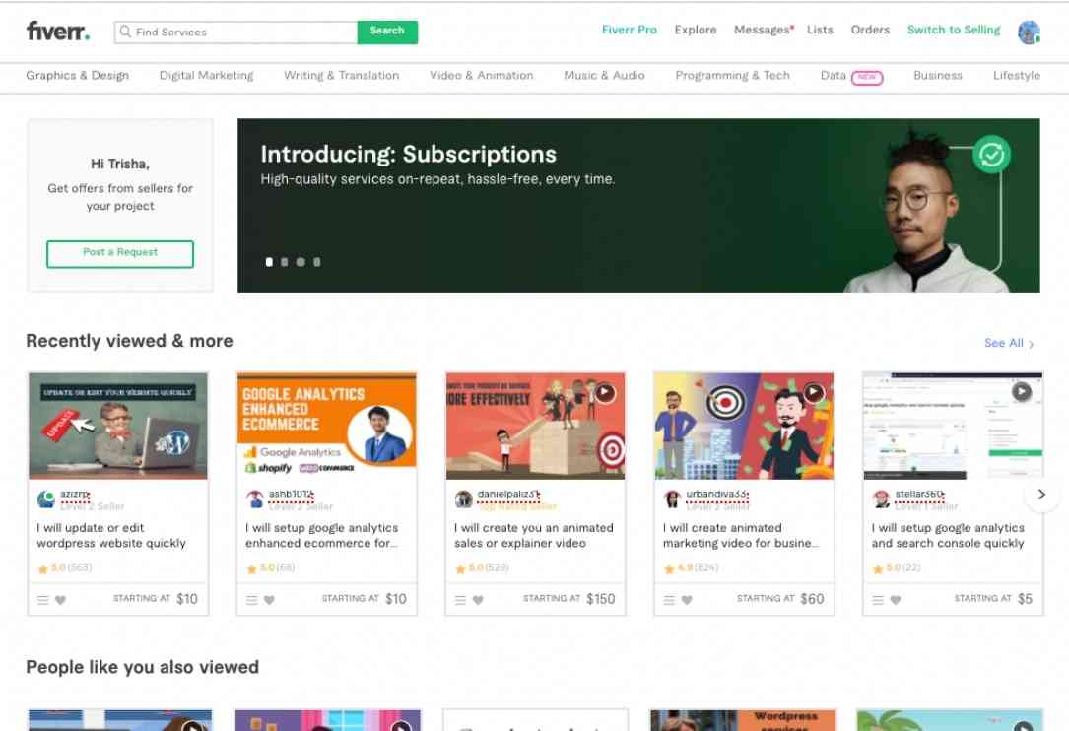Open Messages
The width and height of the screenshot is (1069, 731).
(x=762, y=30)
